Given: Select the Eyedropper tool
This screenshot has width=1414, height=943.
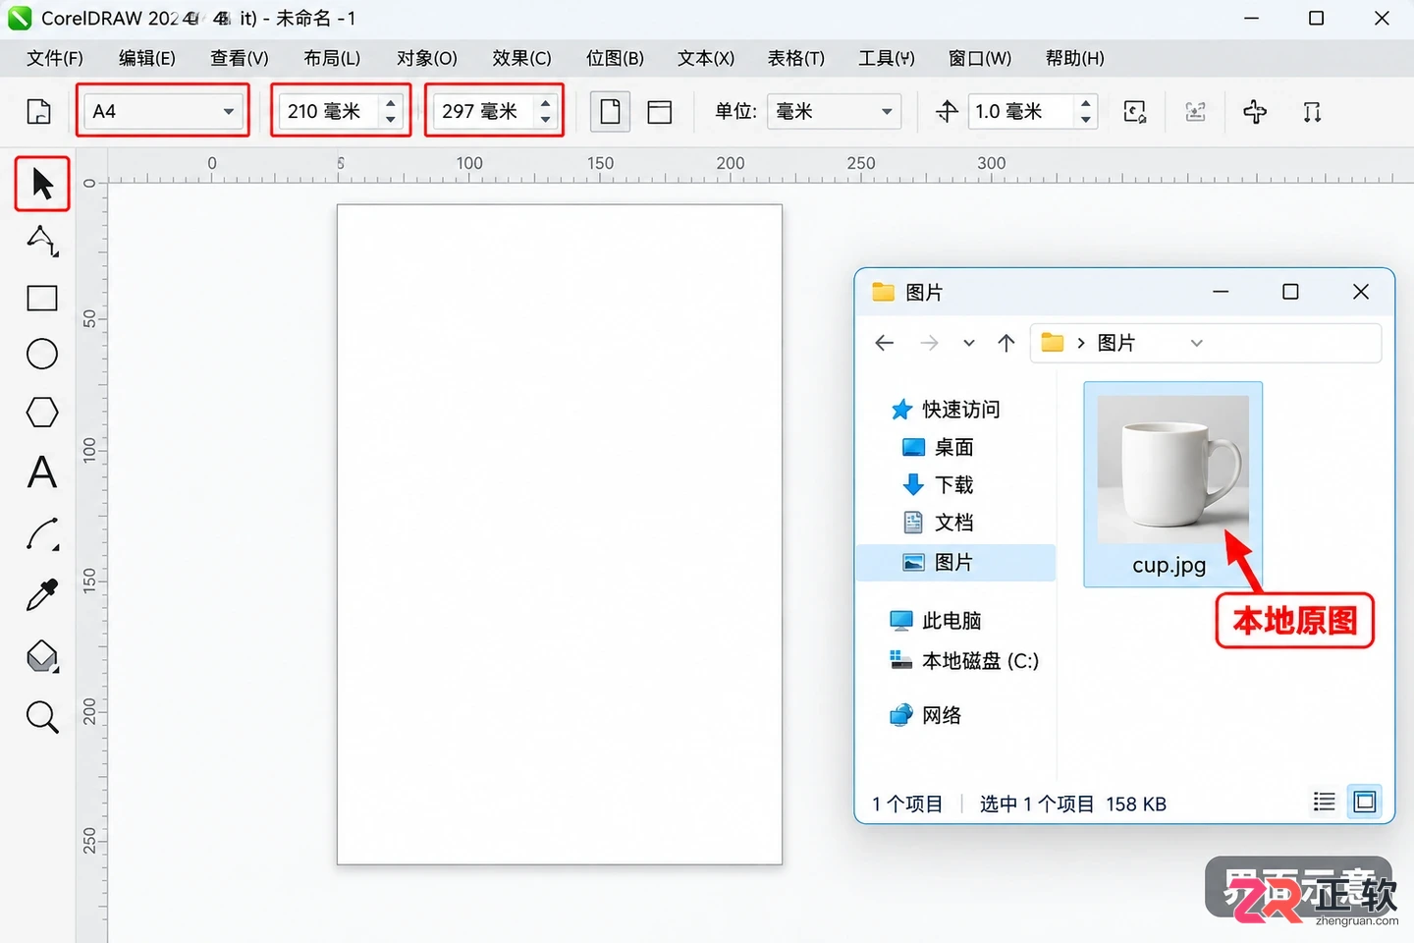Looking at the screenshot, I should click(x=42, y=594).
